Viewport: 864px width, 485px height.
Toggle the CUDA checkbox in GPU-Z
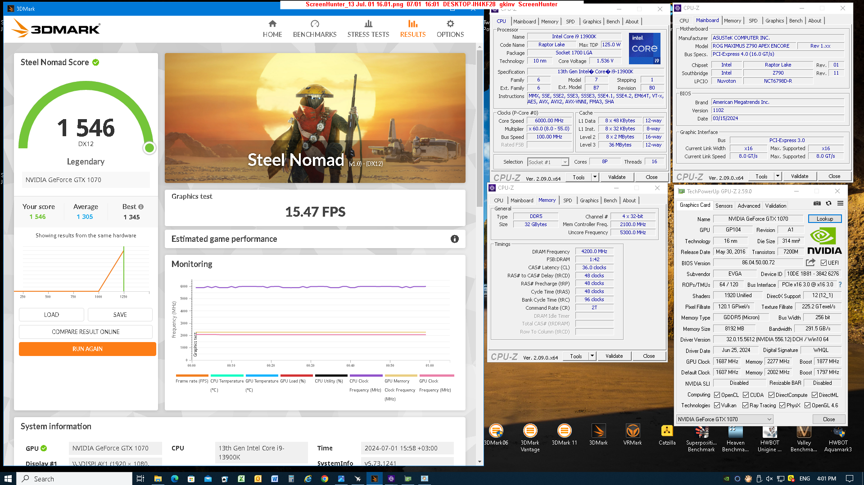coord(746,395)
